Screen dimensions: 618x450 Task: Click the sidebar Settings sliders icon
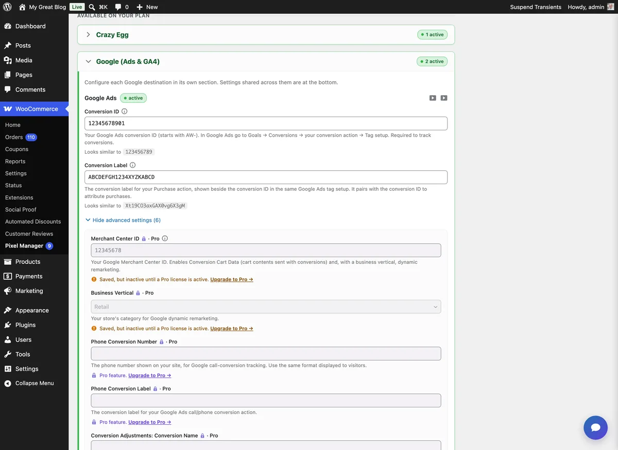(8, 369)
